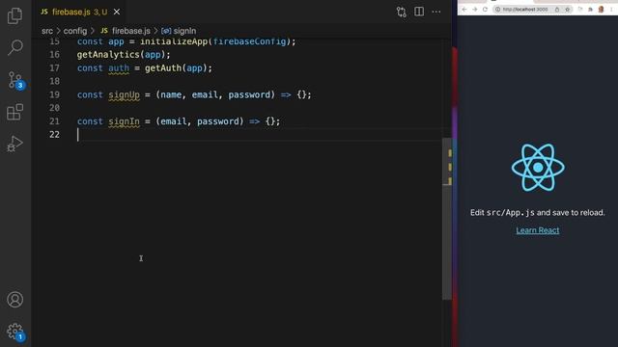Screen dimensions: 618x347
Task: Click the signIn identifier on line 21
Action: 125,121
